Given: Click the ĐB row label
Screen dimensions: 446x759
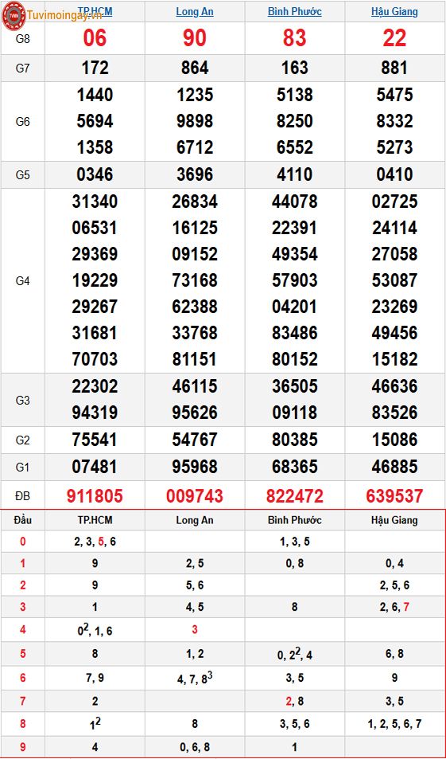Looking at the screenshot, I should (x=23, y=495).
